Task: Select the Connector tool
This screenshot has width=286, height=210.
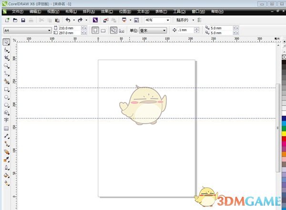Action: pyautogui.click(x=7, y=144)
